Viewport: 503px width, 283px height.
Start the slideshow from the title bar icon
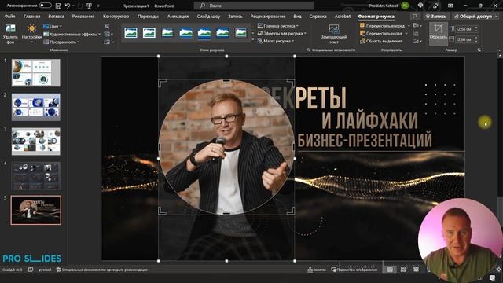pos(89,6)
